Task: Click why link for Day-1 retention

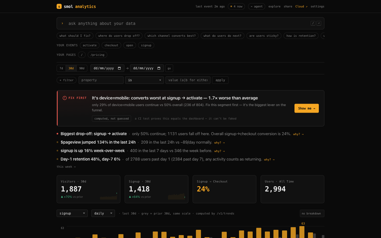Action: (x=269, y=159)
